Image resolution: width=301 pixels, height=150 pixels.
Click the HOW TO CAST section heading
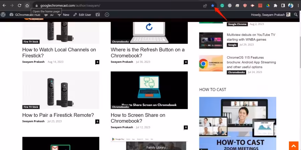(x=213, y=90)
